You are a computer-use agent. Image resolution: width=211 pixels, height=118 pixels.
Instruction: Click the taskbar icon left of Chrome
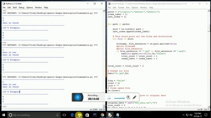[95, 115]
